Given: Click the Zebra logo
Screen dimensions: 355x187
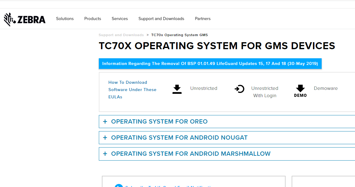Looking at the screenshot, I should click(x=25, y=19).
